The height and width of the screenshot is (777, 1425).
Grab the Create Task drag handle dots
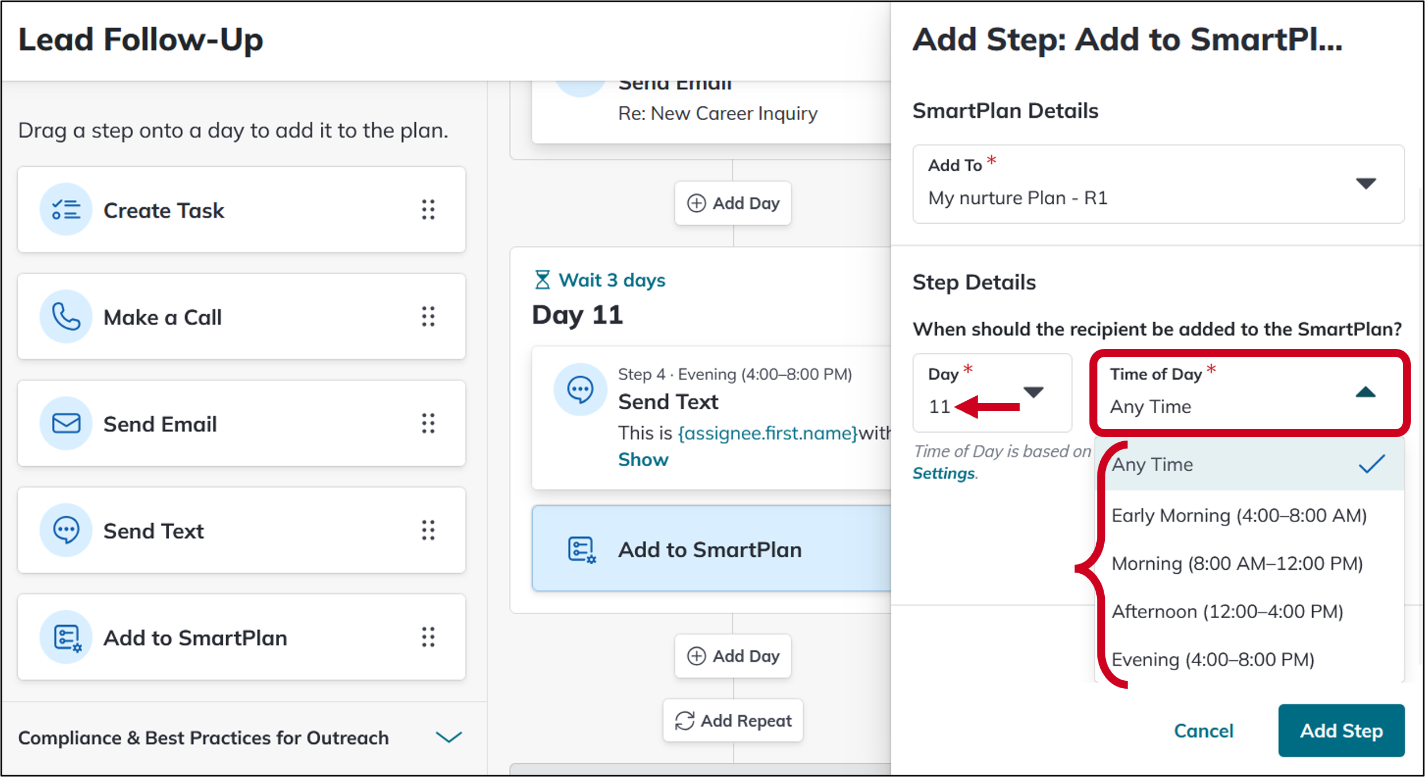[x=428, y=209]
